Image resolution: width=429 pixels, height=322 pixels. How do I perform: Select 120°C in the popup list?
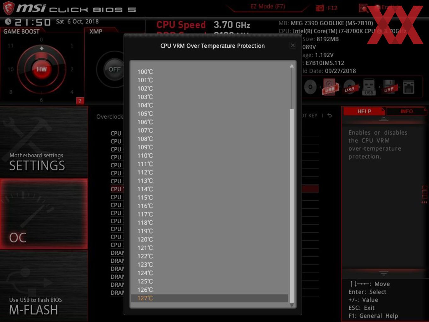tap(209, 239)
